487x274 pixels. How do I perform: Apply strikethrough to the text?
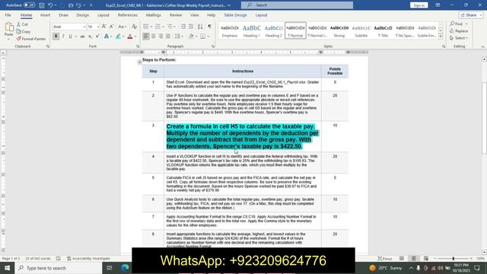82,37
